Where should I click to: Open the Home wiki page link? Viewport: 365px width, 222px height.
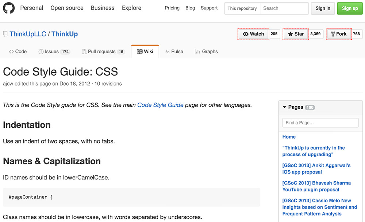[289, 137]
